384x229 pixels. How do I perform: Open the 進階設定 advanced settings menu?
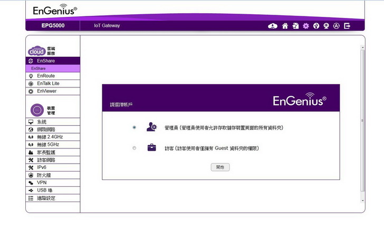[x=53, y=198]
